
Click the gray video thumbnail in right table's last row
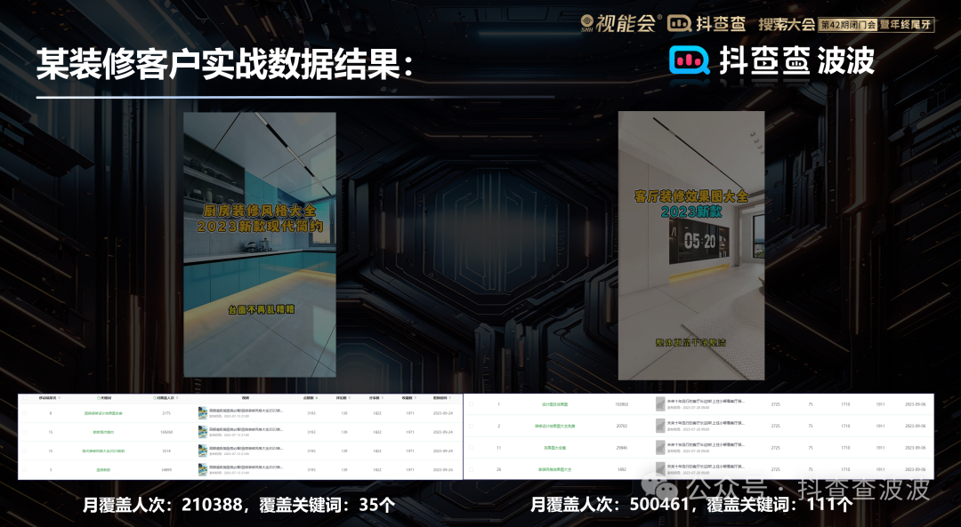pos(660,468)
